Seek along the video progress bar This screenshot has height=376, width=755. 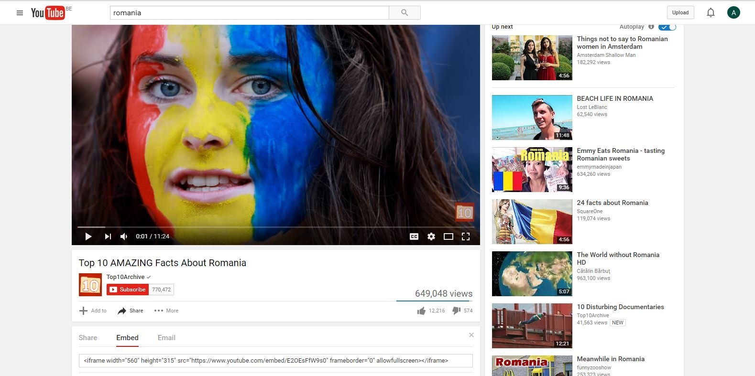(x=276, y=227)
